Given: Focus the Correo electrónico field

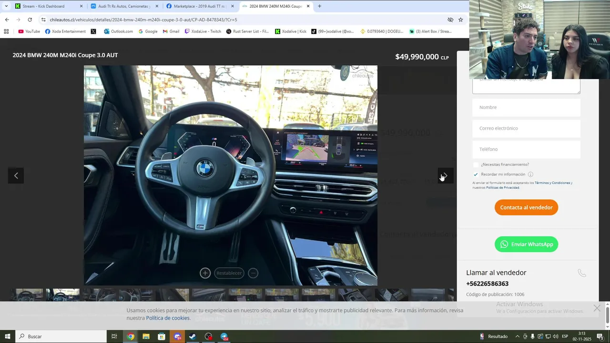Looking at the screenshot, I should pyautogui.click(x=526, y=128).
